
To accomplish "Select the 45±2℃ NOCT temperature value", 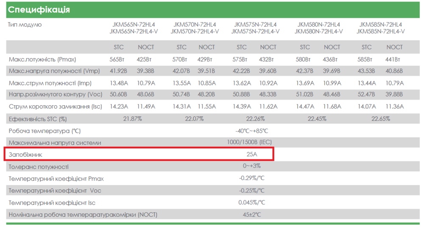I will (252, 214).
